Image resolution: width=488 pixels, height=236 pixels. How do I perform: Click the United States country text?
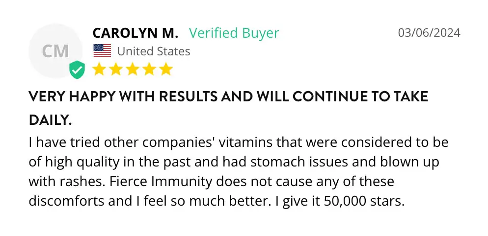(x=153, y=51)
